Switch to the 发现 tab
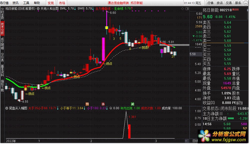250x144 pixels. (x=51, y=3)
